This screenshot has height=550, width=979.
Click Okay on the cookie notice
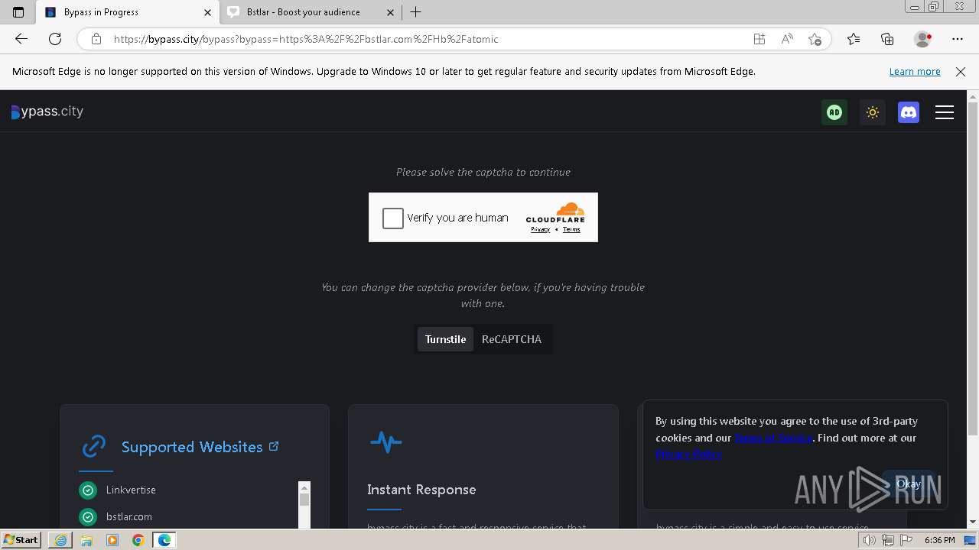point(909,484)
